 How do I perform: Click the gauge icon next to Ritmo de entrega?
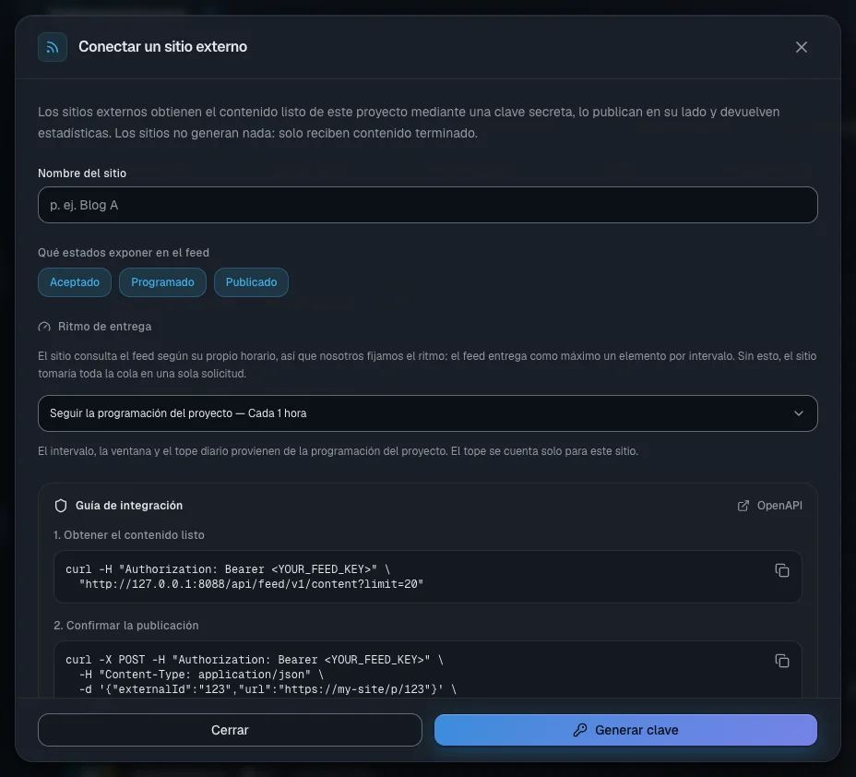point(44,327)
